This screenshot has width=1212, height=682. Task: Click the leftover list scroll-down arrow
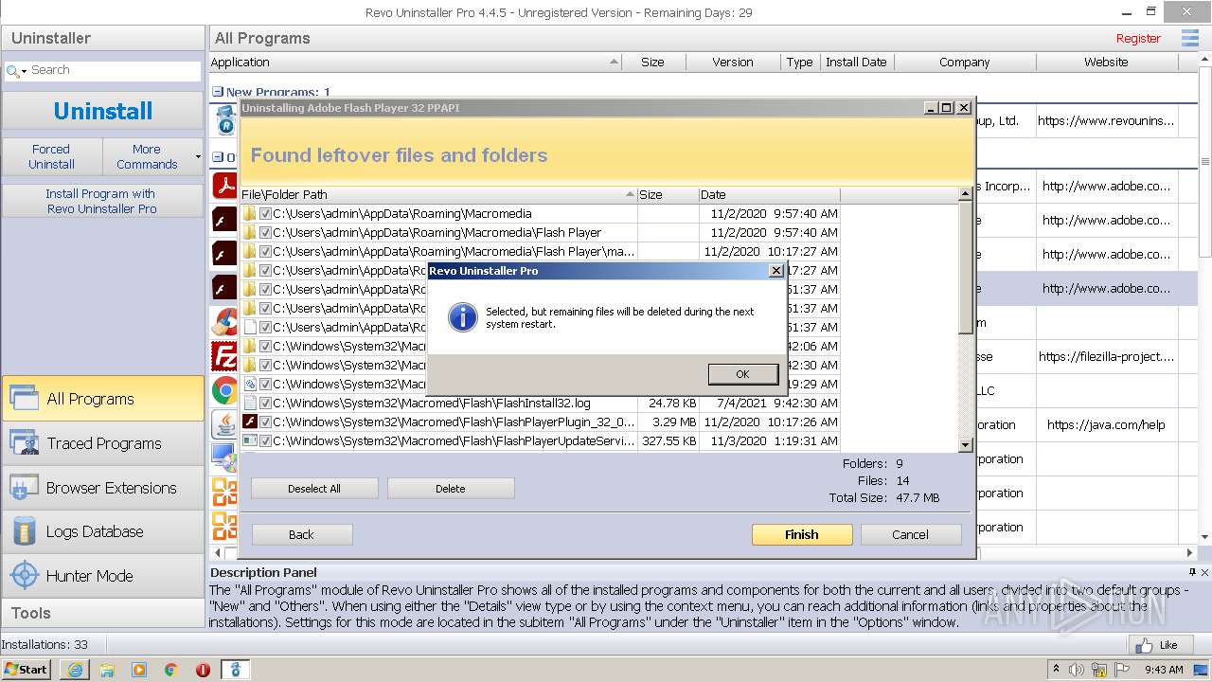tap(966, 445)
